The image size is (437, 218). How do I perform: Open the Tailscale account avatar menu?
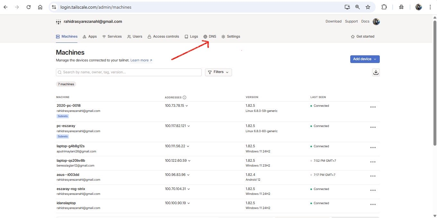(376, 22)
